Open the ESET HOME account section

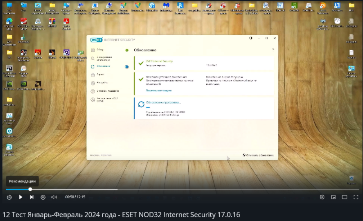[x=107, y=100]
